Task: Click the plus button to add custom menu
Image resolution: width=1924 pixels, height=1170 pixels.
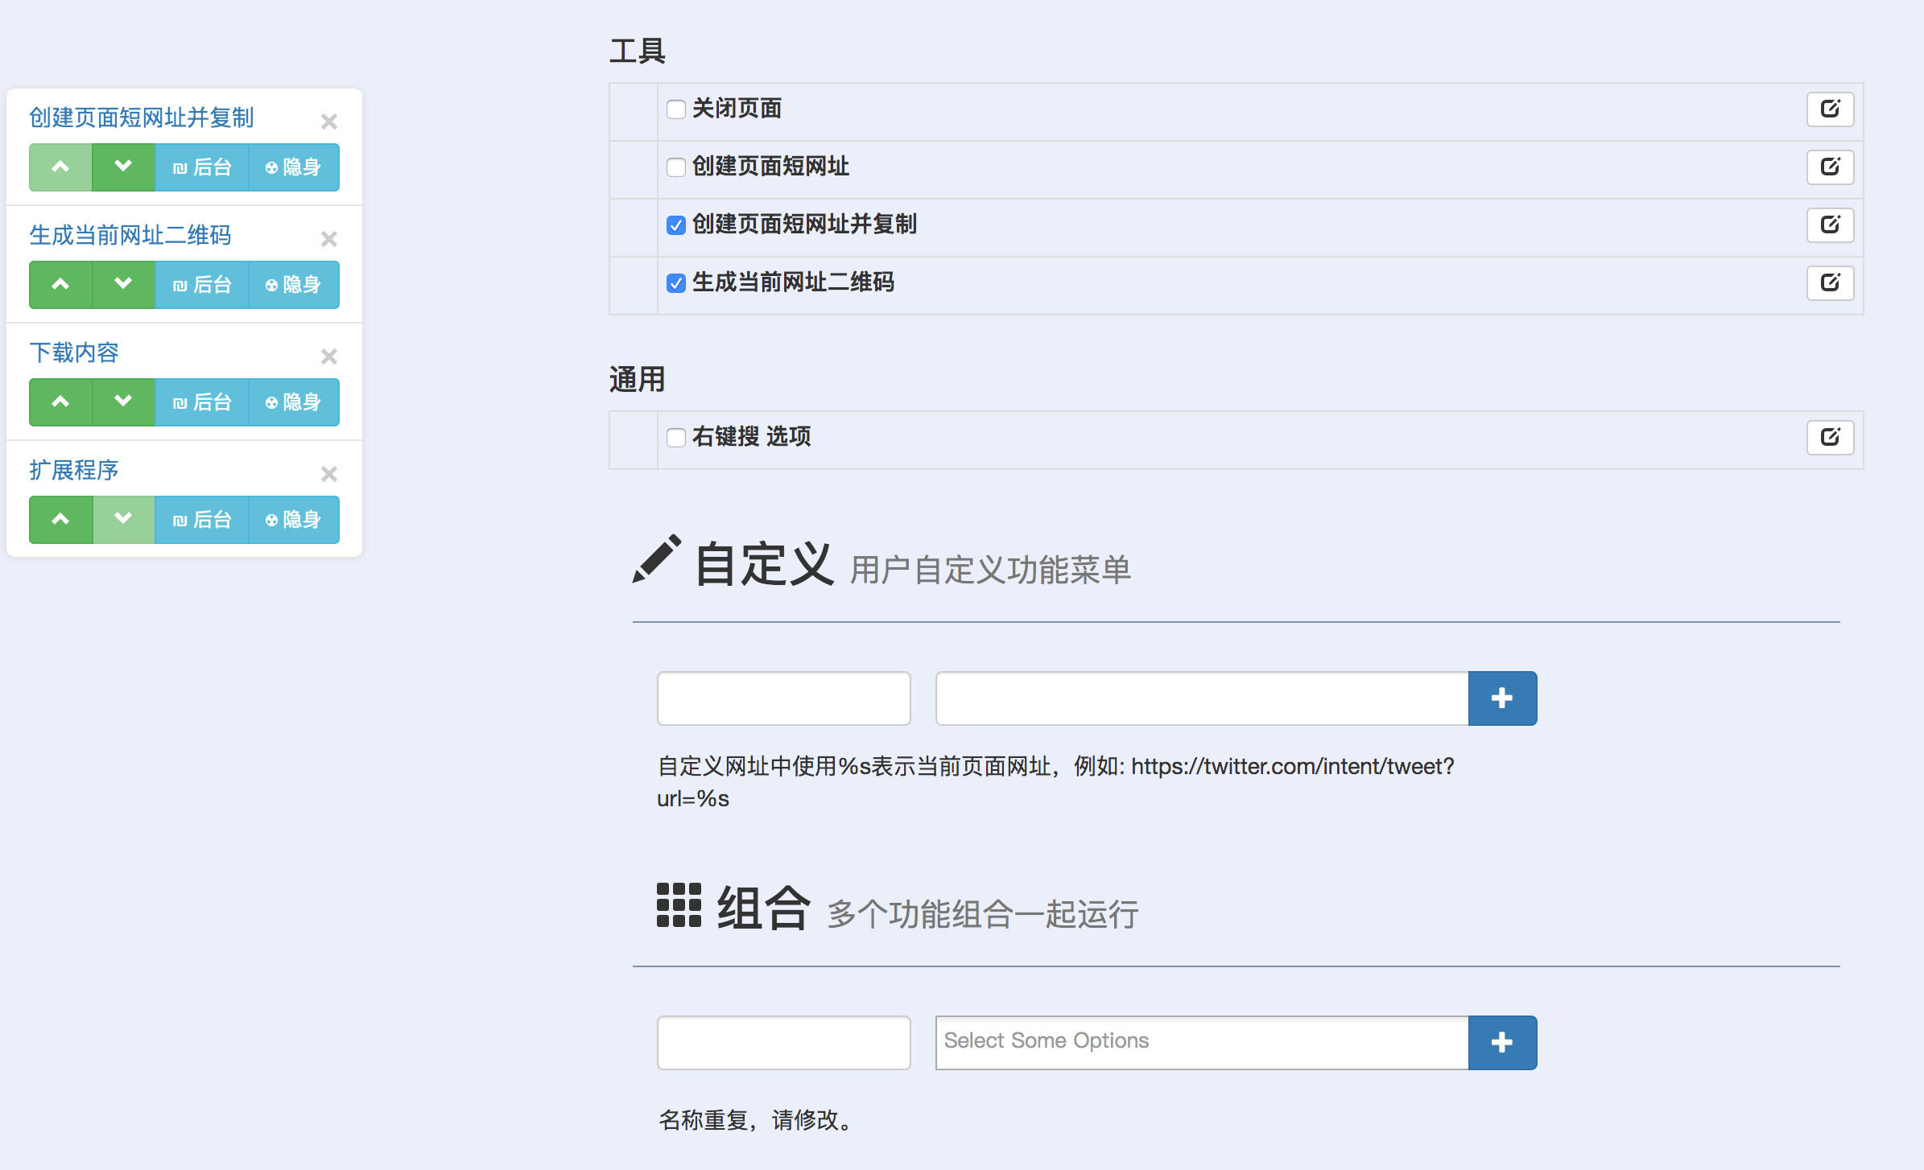Action: pyautogui.click(x=1501, y=698)
